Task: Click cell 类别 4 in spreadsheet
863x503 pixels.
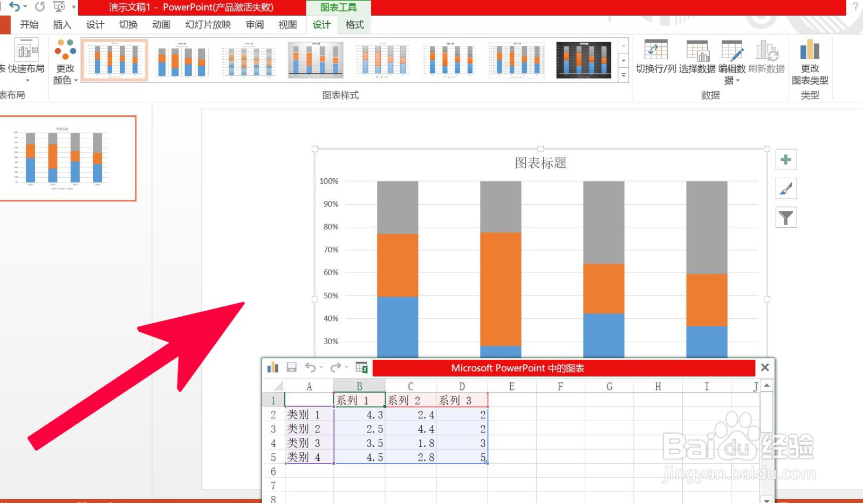Action: (x=309, y=457)
